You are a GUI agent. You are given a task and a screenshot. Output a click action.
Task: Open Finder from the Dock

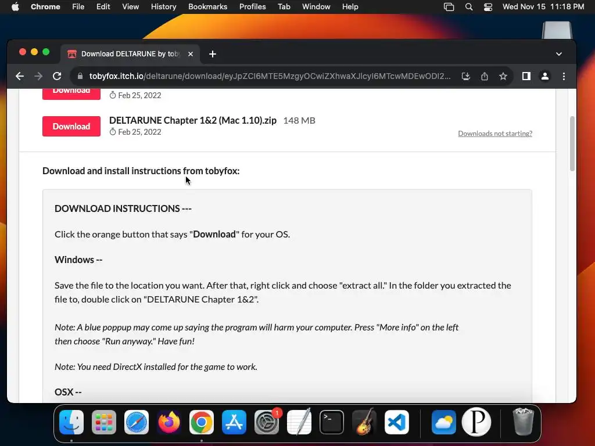pyautogui.click(x=71, y=422)
